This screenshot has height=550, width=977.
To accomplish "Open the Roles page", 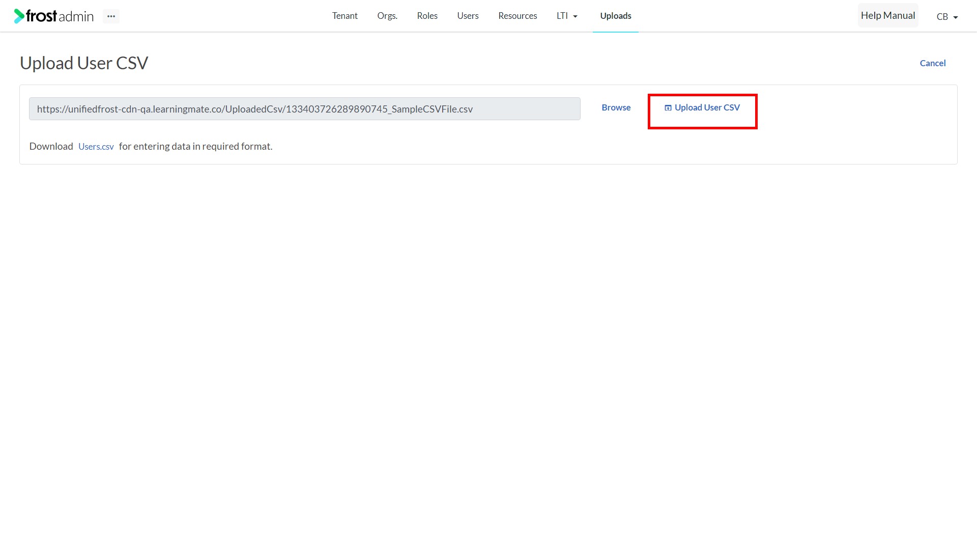I will click(427, 16).
